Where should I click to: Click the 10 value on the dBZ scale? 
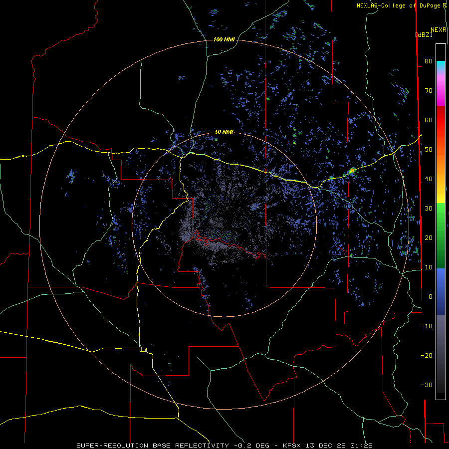pyautogui.click(x=429, y=267)
